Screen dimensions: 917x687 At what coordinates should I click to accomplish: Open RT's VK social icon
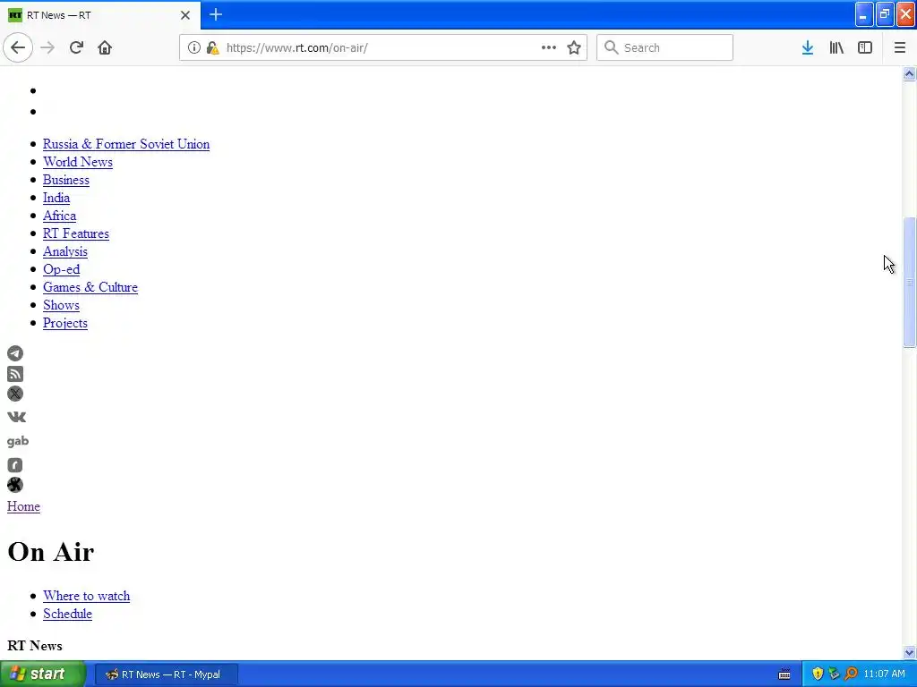16,417
